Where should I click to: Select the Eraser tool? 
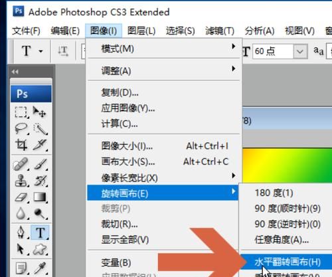coord(21,197)
